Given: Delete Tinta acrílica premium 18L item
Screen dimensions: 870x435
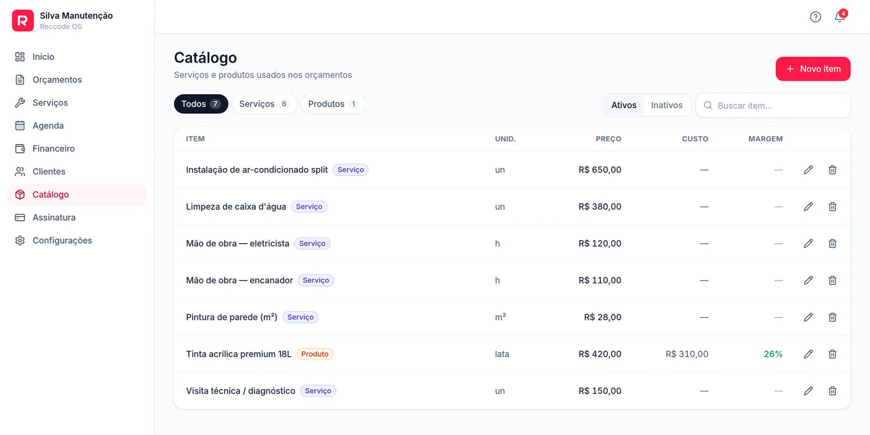Looking at the screenshot, I should 832,354.
